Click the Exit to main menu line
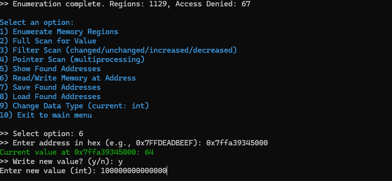The height and width of the screenshot is (181, 392). pos(46,115)
